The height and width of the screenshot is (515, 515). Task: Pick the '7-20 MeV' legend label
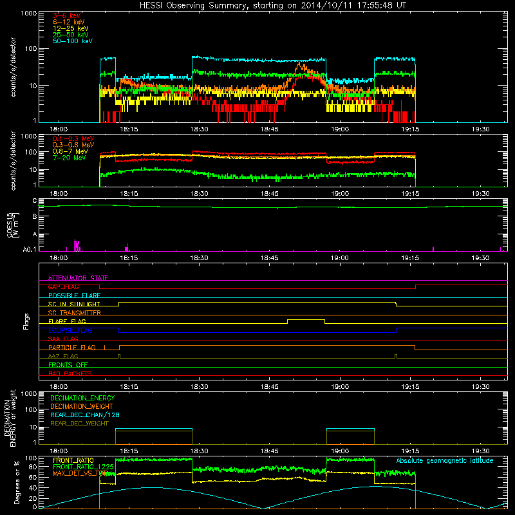[x=69, y=158]
